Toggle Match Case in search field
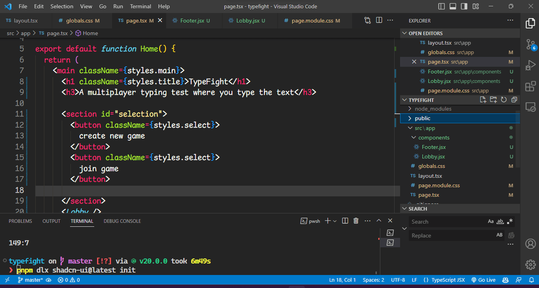Viewport: 539px width, 288px height. [491, 221]
